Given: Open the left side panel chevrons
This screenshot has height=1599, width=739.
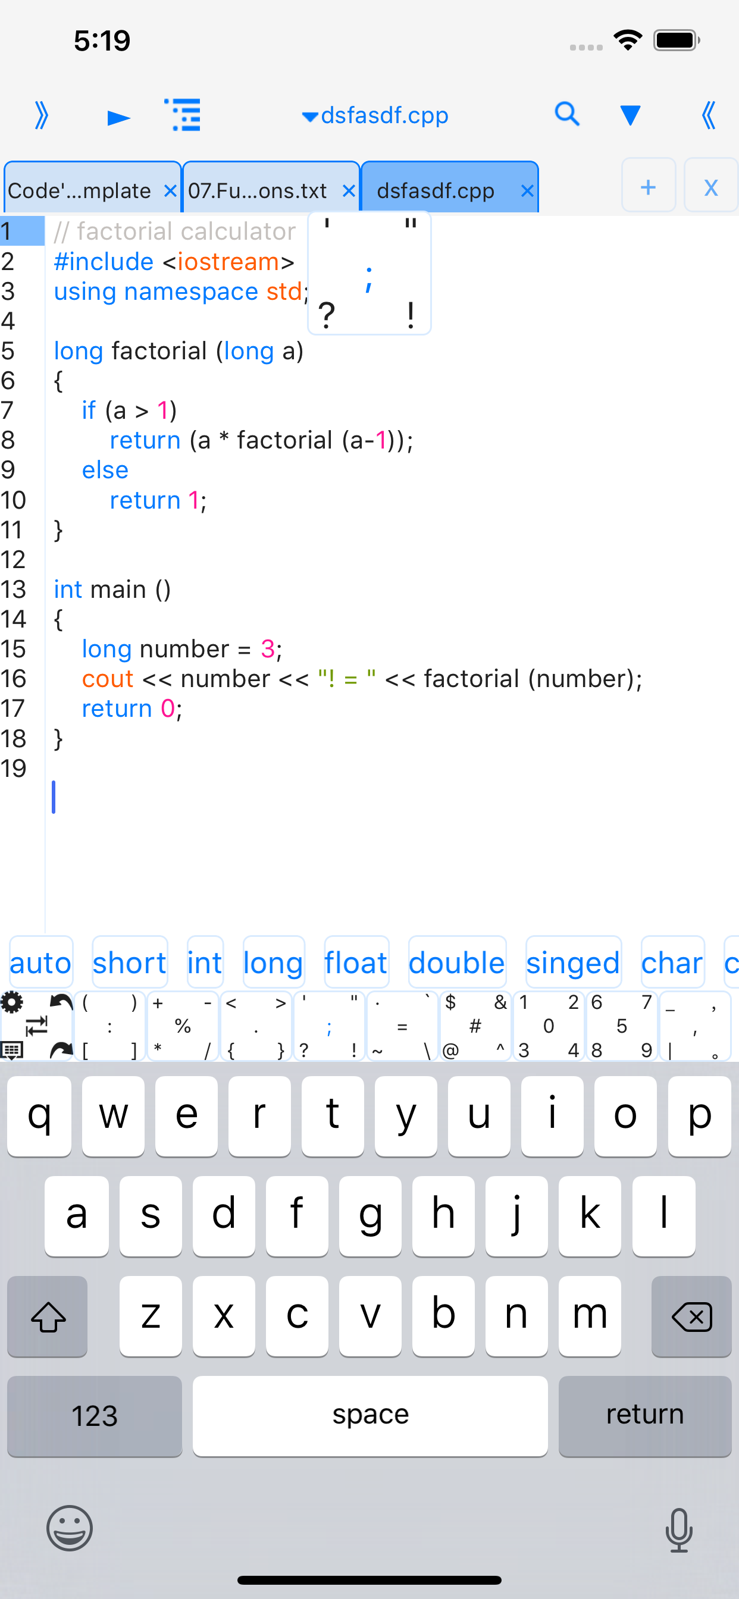Looking at the screenshot, I should 42,115.
